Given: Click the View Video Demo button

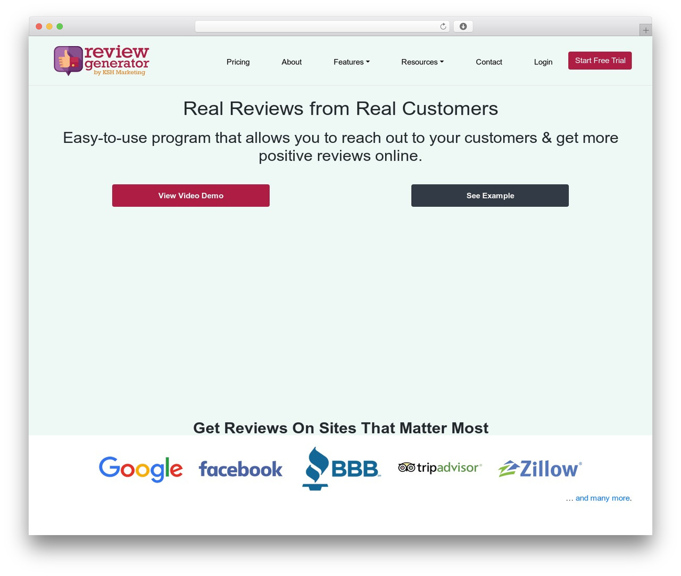Looking at the screenshot, I should click(191, 196).
